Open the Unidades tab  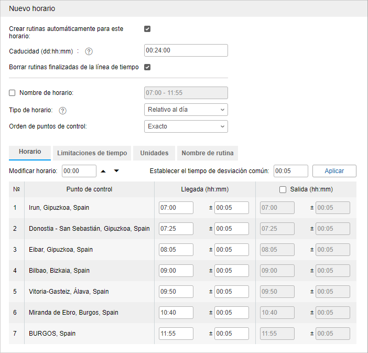[x=154, y=153]
